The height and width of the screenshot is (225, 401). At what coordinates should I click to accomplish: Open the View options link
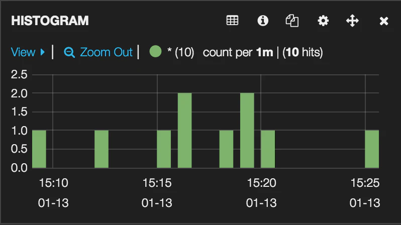pos(23,52)
